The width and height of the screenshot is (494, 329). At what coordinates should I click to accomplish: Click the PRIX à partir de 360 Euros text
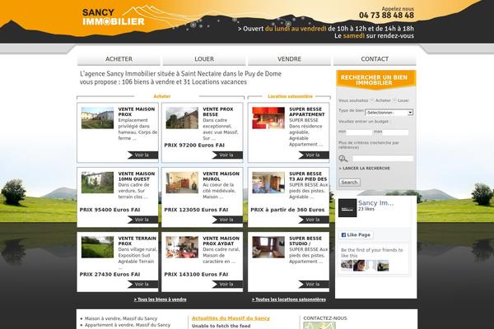click(x=287, y=210)
